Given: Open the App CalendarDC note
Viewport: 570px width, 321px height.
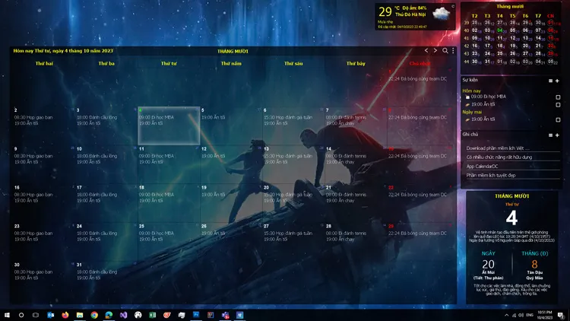Looking at the screenshot, I should coord(481,166).
